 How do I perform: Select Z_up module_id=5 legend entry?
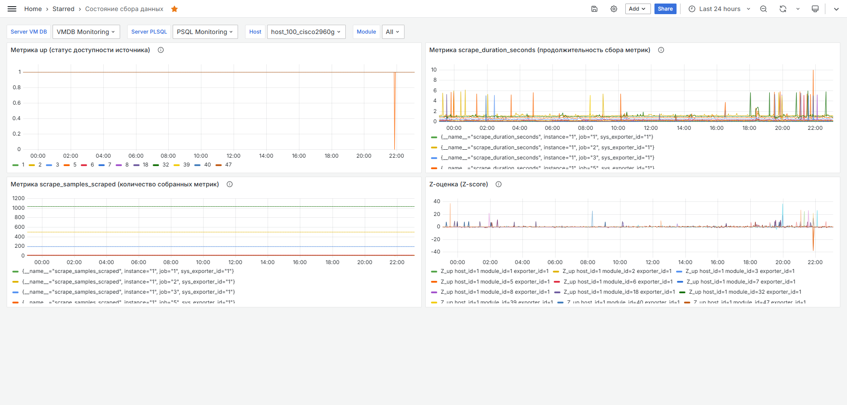(495, 282)
